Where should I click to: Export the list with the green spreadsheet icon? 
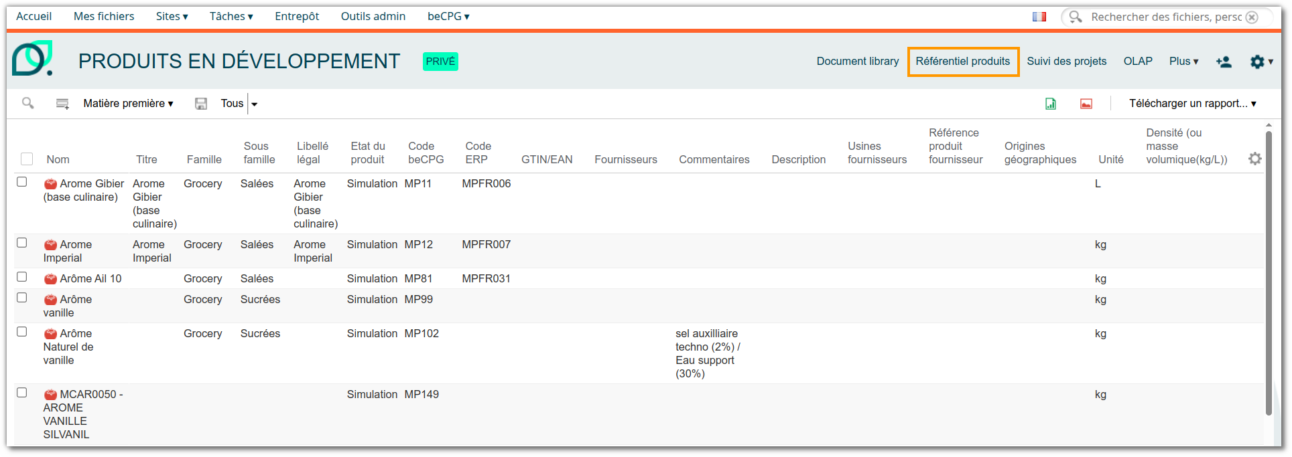(1051, 104)
